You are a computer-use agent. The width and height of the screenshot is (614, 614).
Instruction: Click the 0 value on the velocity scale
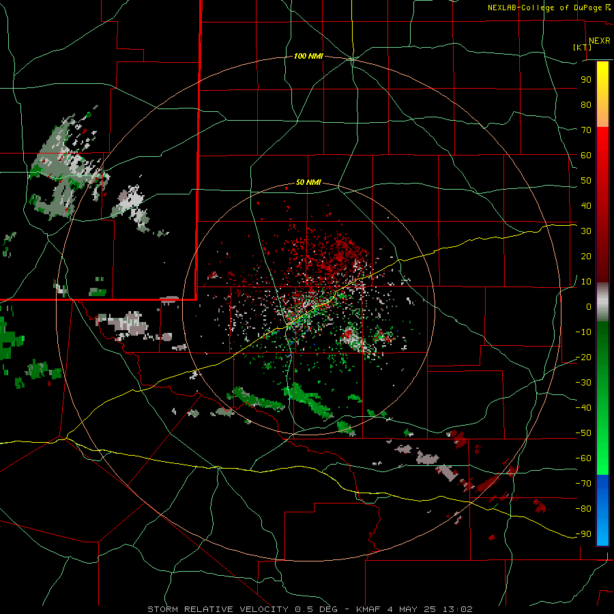pyautogui.click(x=589, y=306)
